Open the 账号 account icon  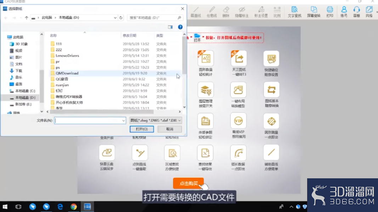(x=344, y=12)
